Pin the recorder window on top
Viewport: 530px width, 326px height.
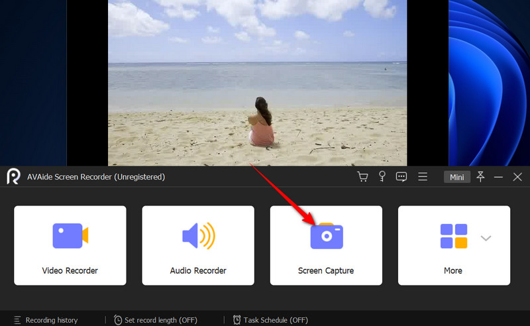pyautogui.click(x=480, y=176)
